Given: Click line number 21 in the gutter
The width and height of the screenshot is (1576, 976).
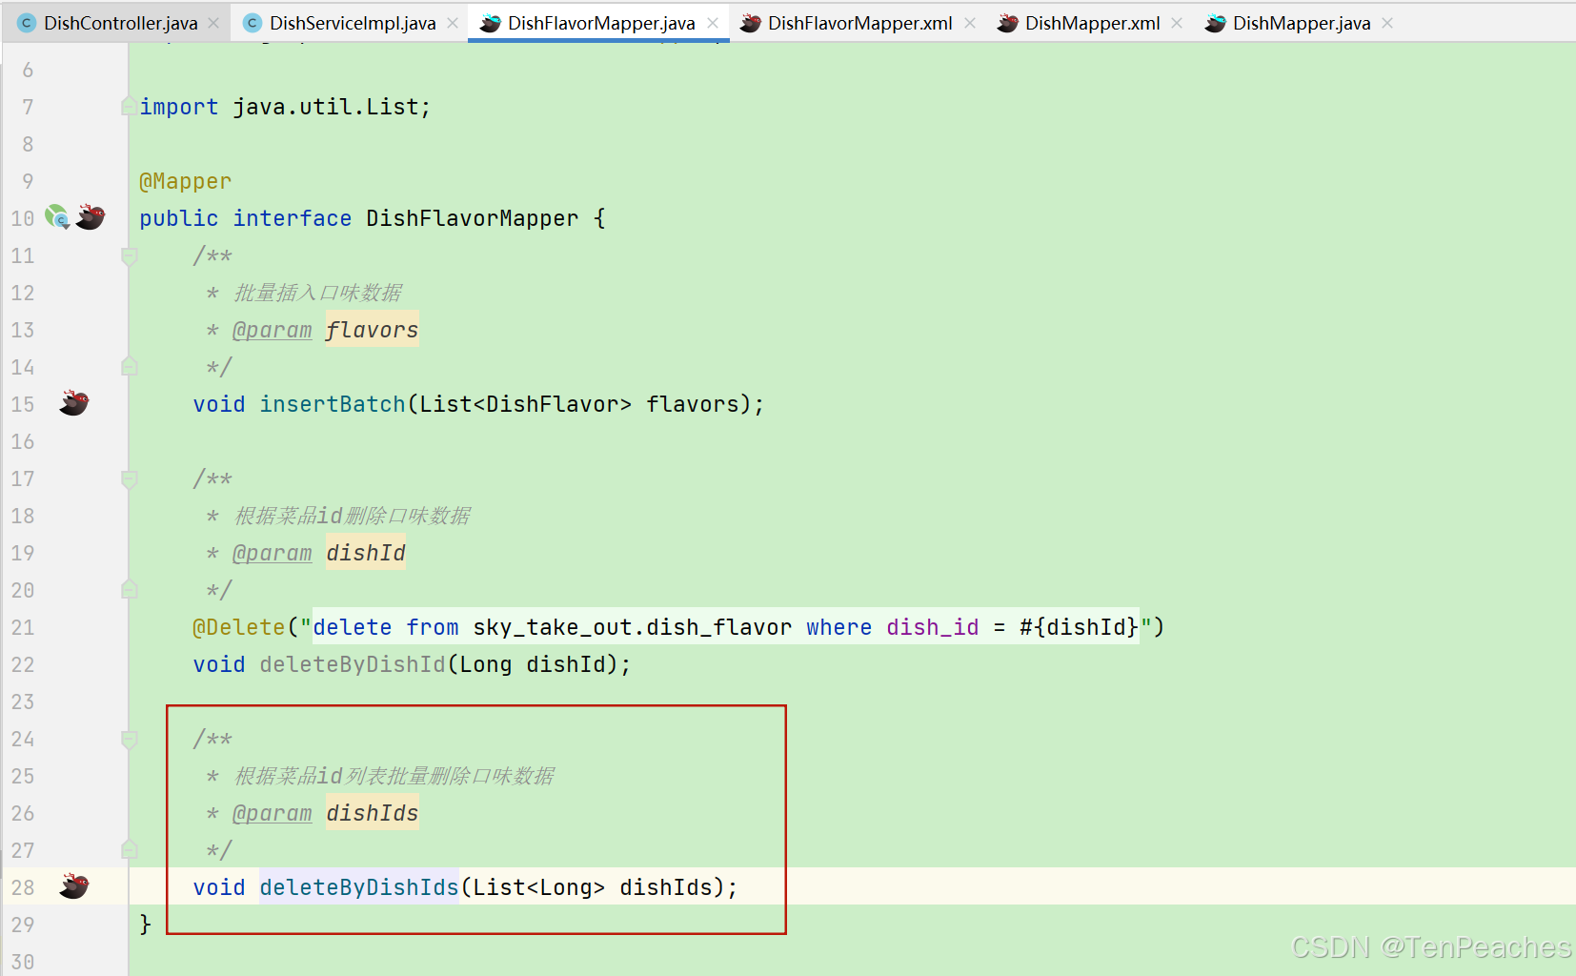Looking at the screenshot, I should (23, 627).
